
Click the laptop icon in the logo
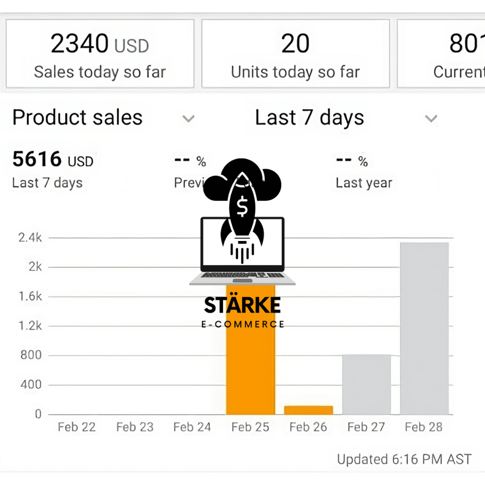[x=242, y=251]
